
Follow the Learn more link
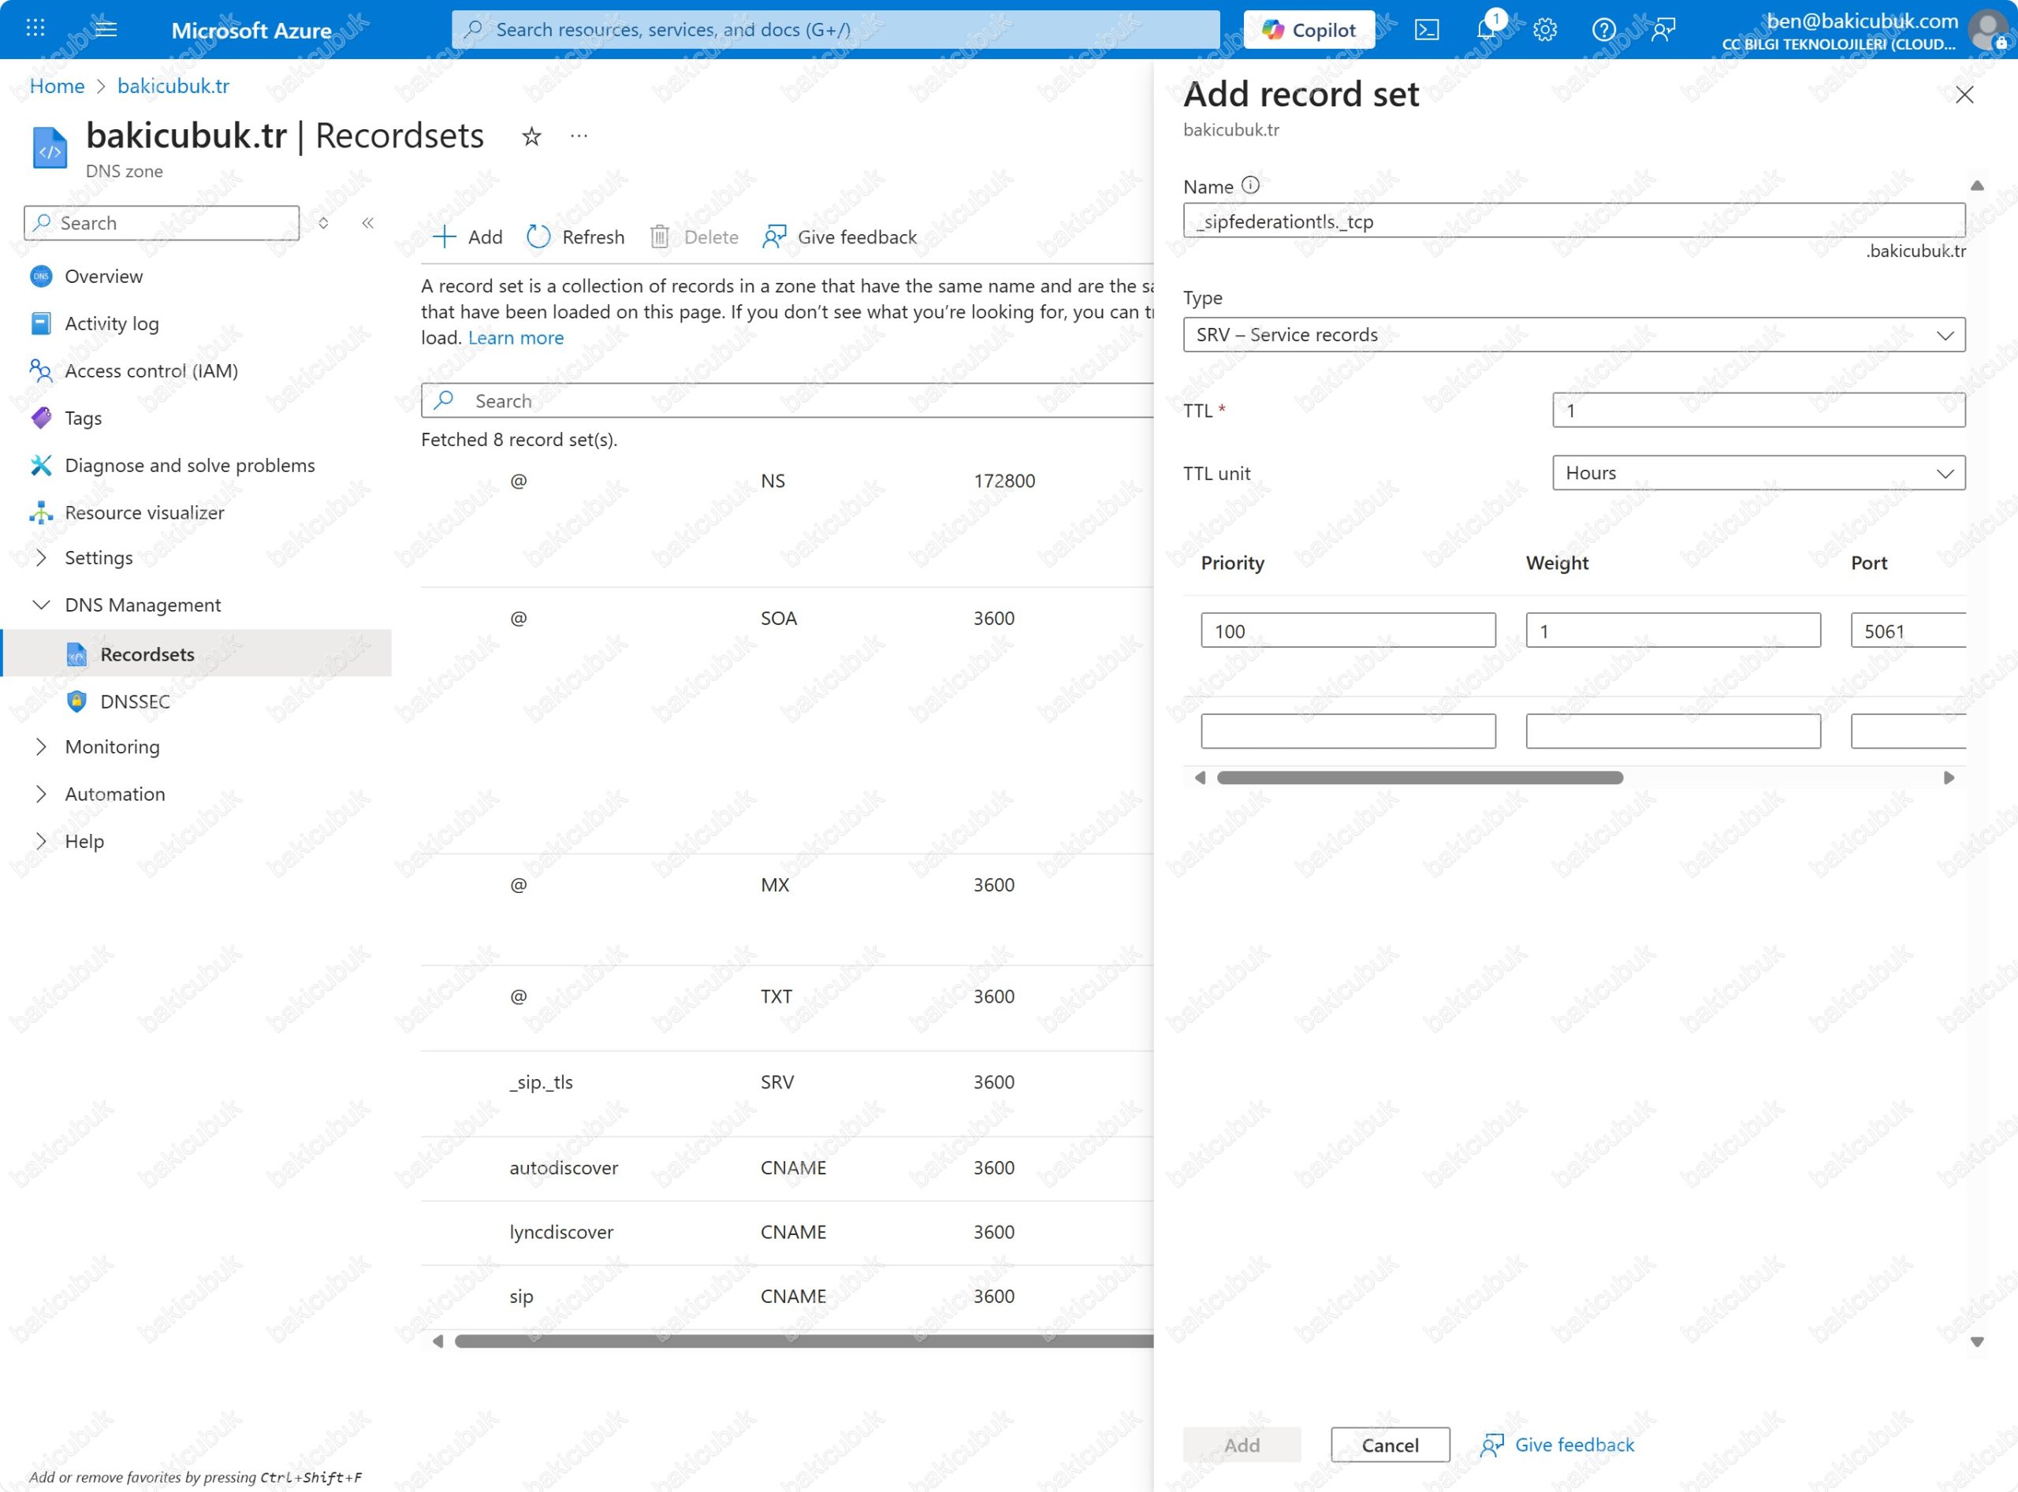click(515, 338)
